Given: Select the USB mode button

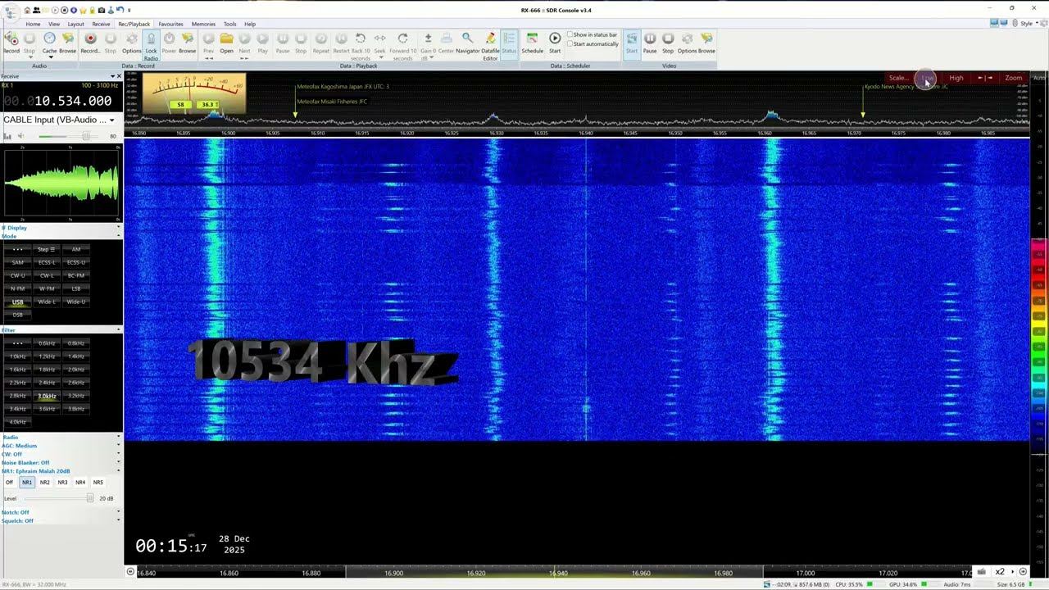Looking at the screenshot, I should coord(18,302).
